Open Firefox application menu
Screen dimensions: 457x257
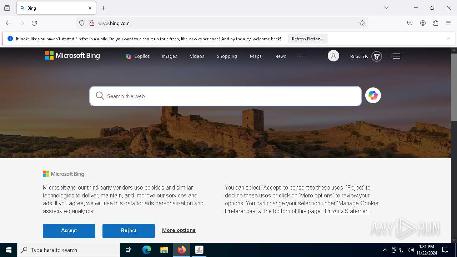pos(448,23)
